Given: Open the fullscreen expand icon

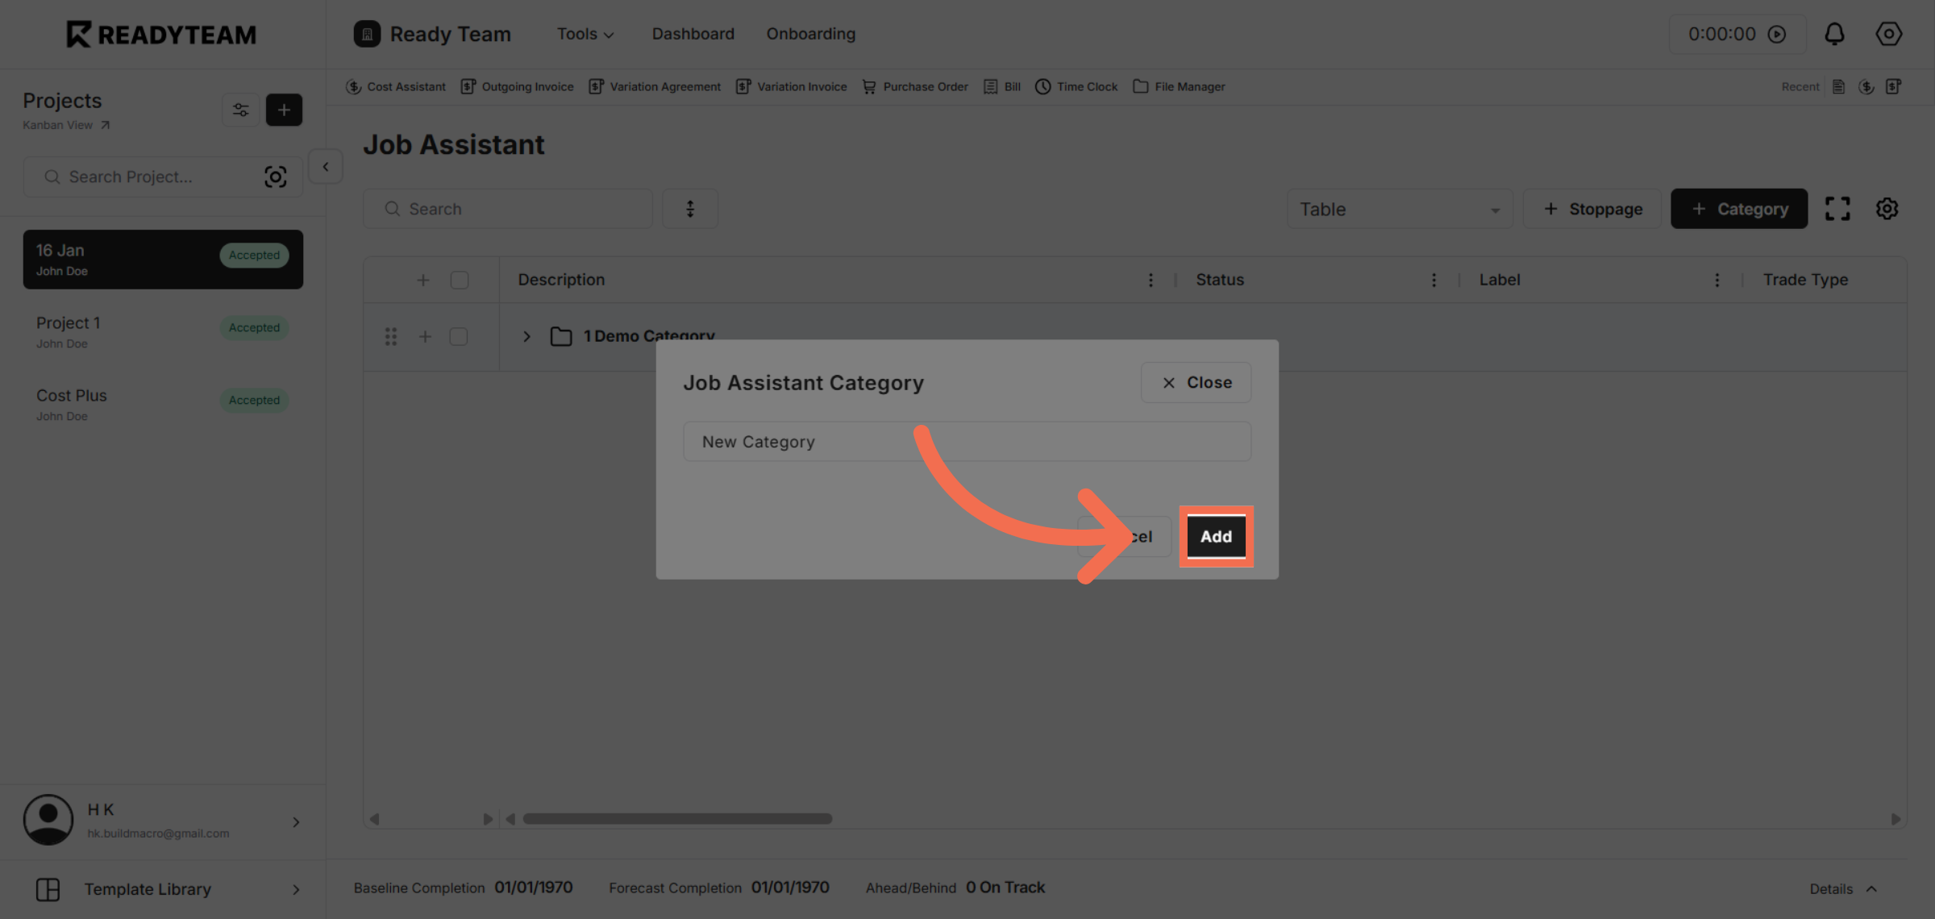Looking at the screenshot, I should (x=1837, y=209).
